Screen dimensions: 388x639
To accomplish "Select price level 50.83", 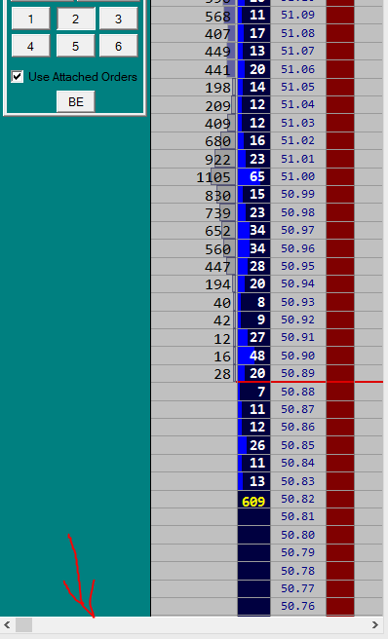I will coord(298,481).
